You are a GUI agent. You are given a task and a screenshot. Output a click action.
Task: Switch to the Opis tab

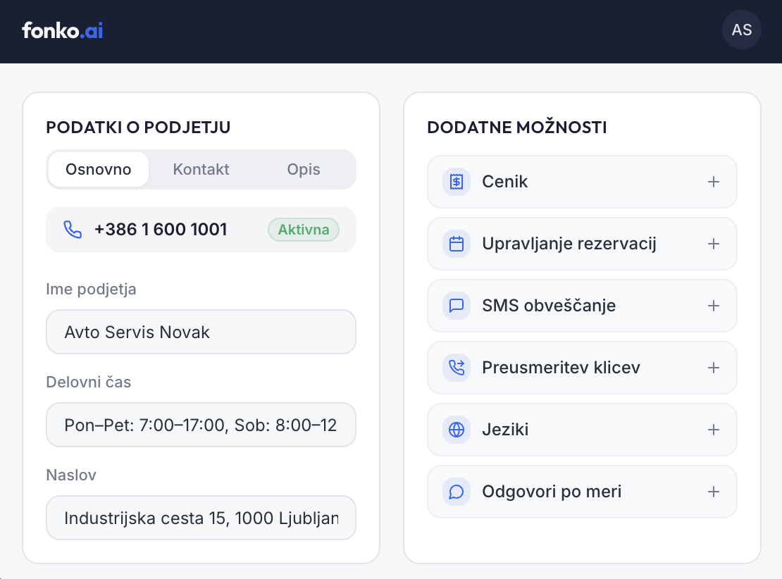tap(303, 170)
